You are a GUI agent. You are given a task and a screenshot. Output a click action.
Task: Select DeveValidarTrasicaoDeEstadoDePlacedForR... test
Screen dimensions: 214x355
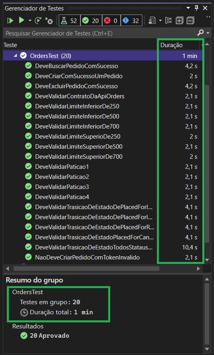point(95,227)
